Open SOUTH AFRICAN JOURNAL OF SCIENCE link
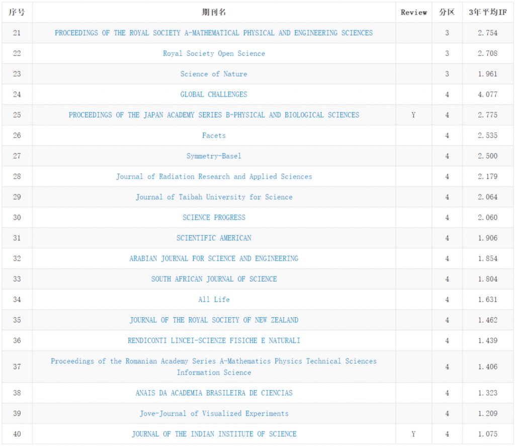515x446 pixels. [x=214, y=279]
